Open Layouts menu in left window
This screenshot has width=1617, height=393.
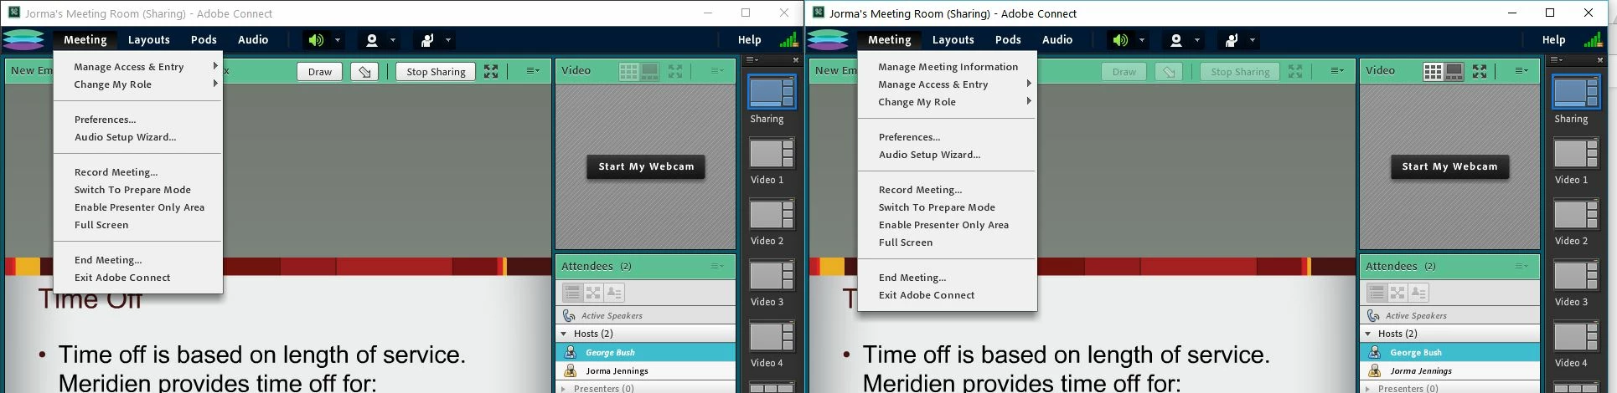[x=149, y=39]
